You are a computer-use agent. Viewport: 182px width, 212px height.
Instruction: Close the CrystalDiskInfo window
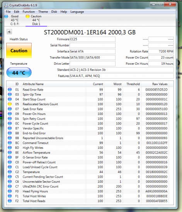pyautogui.click(x=170, y=5)
